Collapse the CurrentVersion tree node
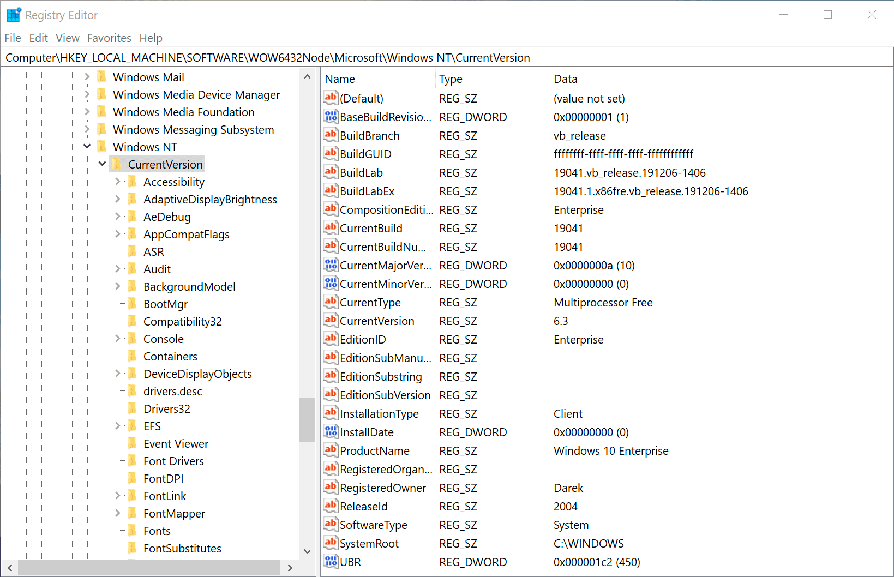 103,164
